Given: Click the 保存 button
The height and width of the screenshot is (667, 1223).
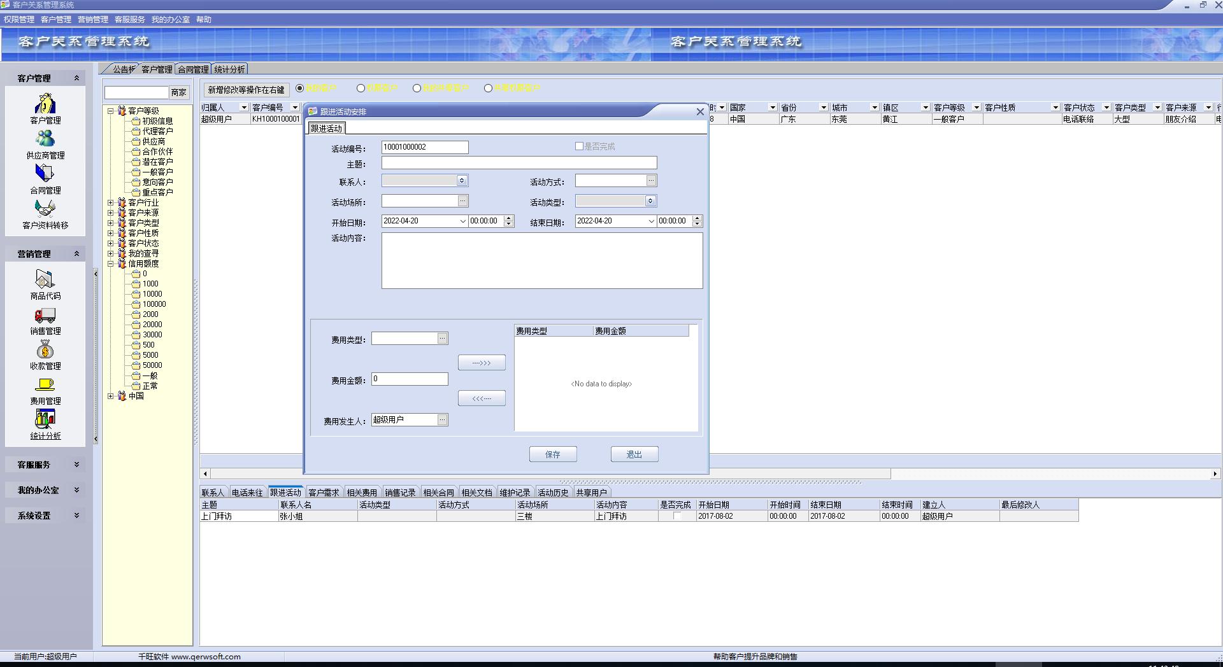Looking at the screenshot, I should click(552, 454).
